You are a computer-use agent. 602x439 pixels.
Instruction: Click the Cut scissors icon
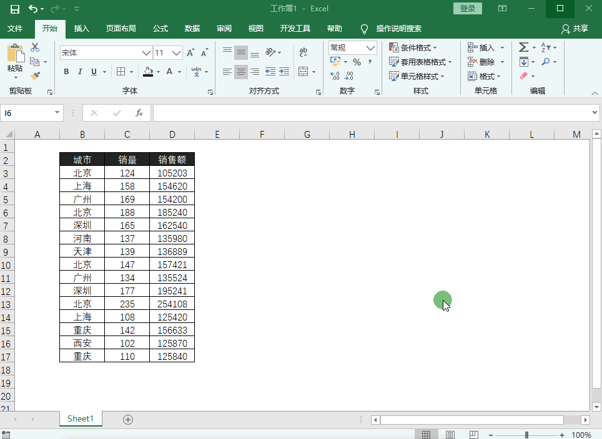tap(35, 48)
